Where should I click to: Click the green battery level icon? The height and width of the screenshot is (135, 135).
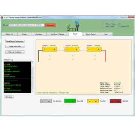click(x=73, y=30)
